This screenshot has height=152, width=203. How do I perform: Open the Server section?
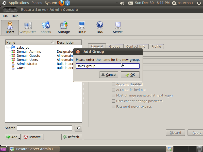(x=118, y=28)
